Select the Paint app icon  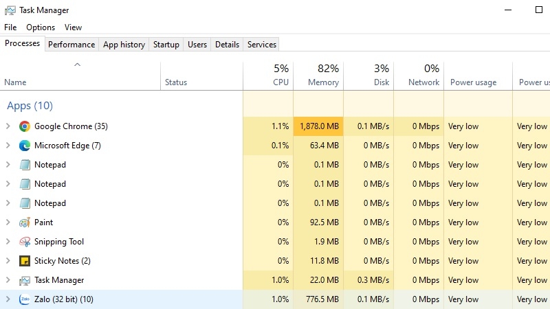25,222
